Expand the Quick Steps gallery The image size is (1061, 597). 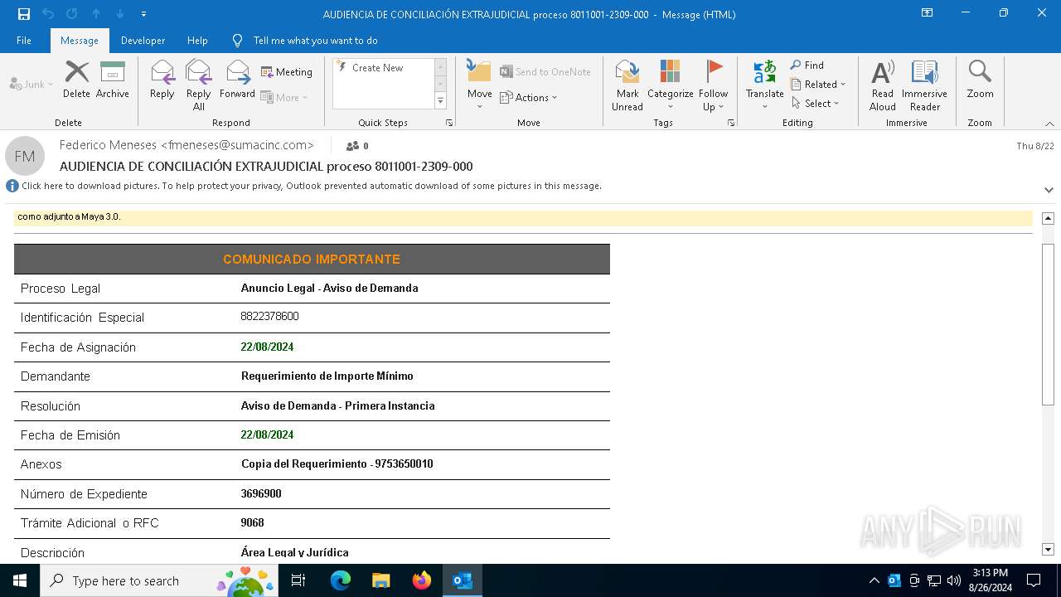[440, 101]
